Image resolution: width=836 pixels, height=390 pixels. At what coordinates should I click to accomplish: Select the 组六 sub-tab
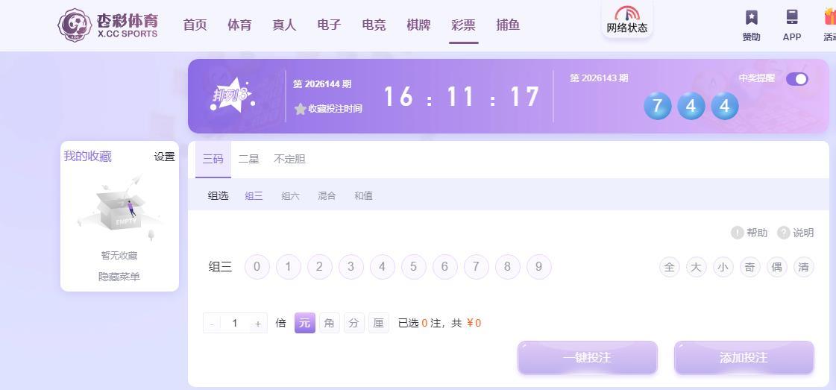[291, 196]
